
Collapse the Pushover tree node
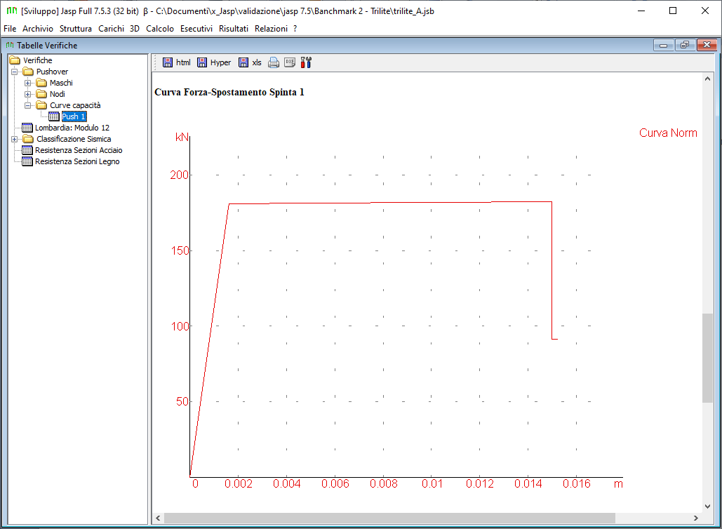[15, 72]
